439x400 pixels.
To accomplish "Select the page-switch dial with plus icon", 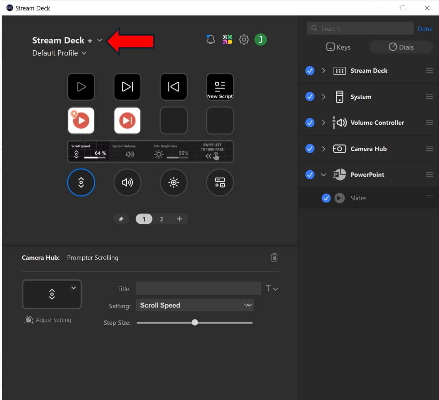I will pyautogui.click(x=220, y=182).
